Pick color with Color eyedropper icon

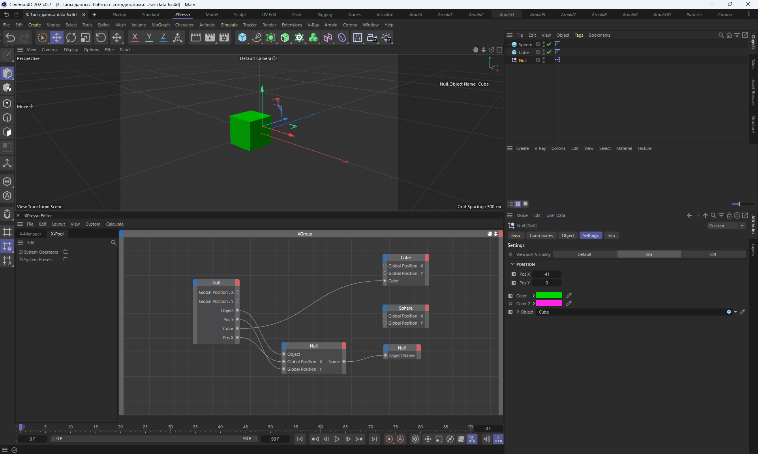click(x=569, y=295)
